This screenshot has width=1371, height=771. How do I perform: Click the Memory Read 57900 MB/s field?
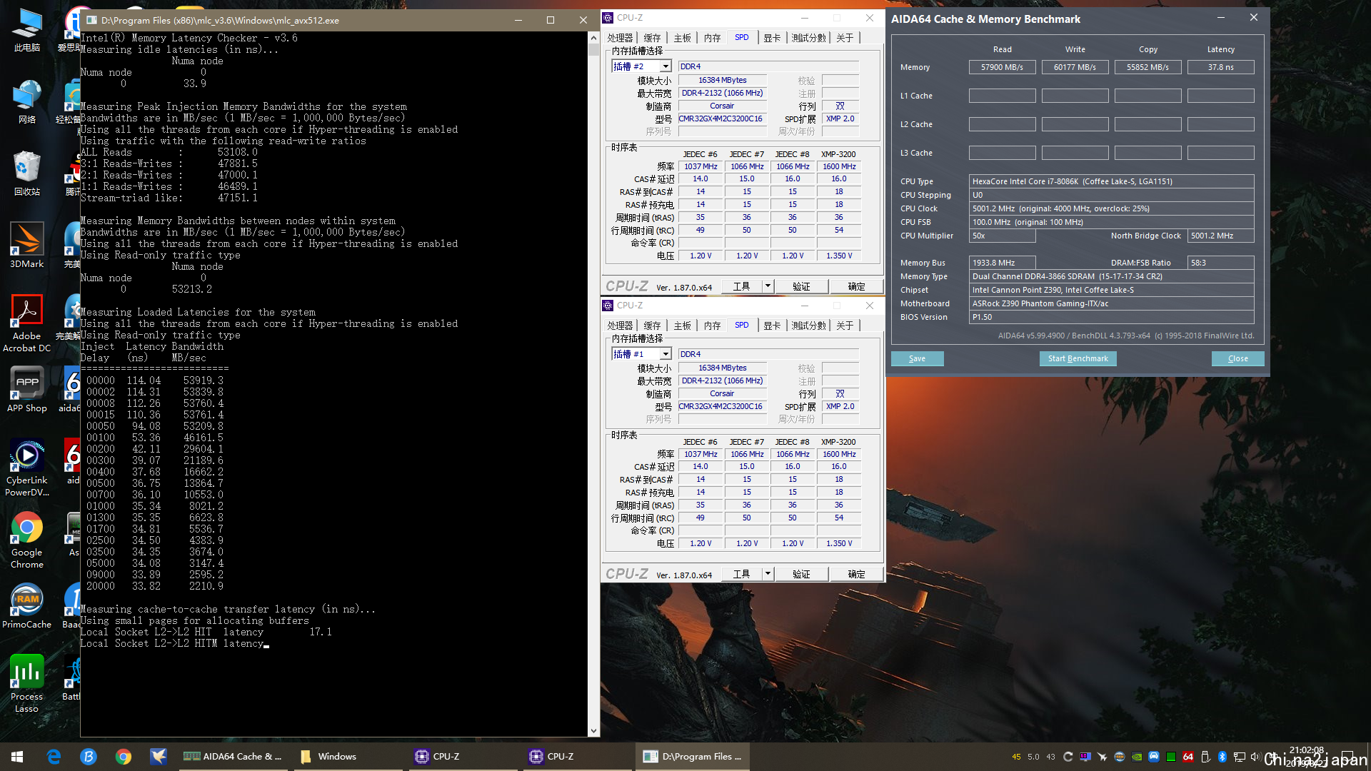coord(1002,67)
